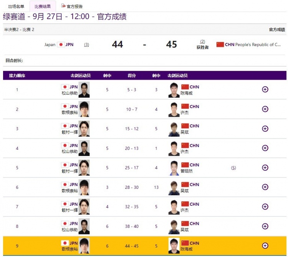Viewport: 288px width, 257px height.
Task: Open 飯村一輝 photo in bout 7
Action: point(84,206)
